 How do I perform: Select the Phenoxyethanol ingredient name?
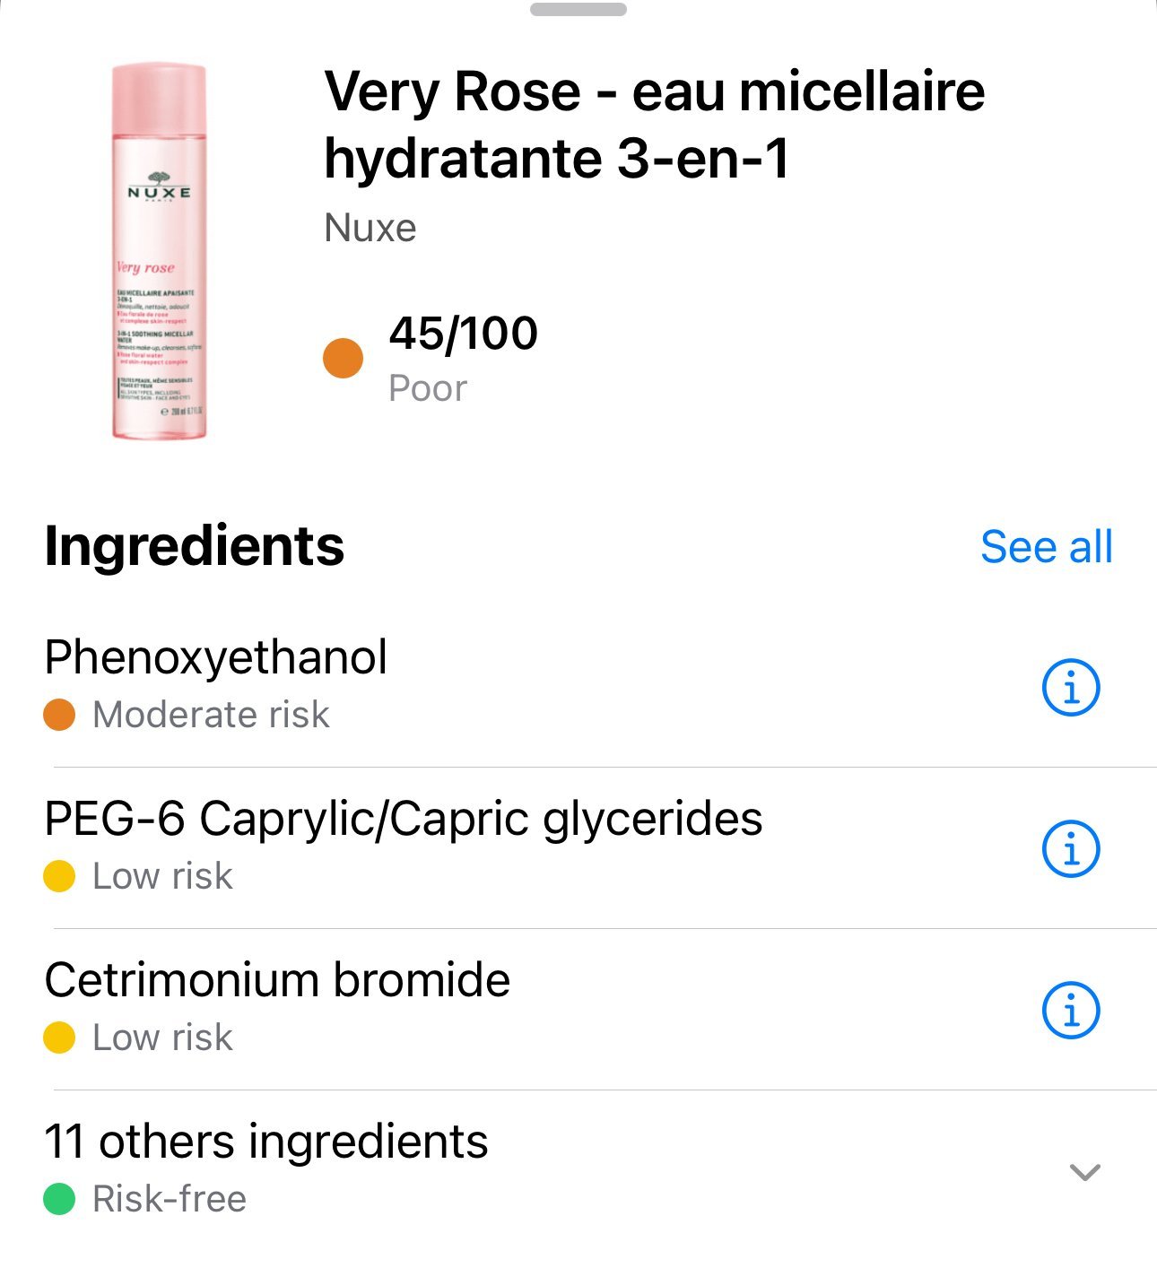point(216,657)
